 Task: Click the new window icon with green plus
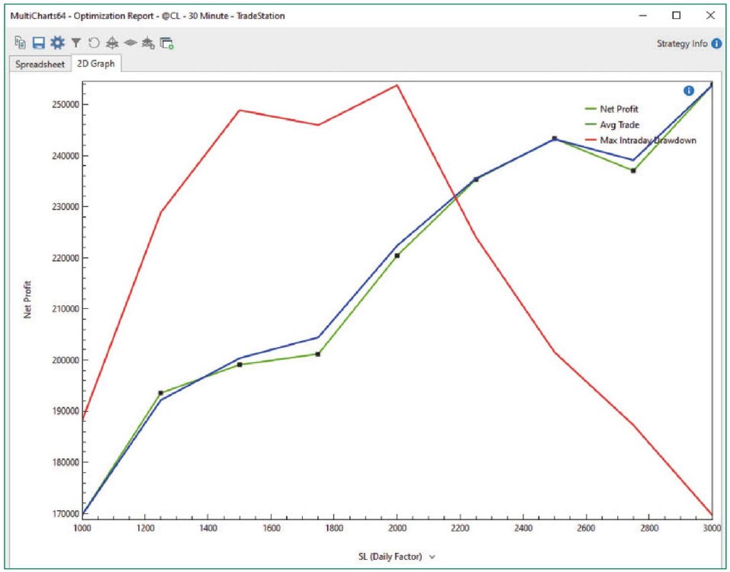[x=166, y=43]
